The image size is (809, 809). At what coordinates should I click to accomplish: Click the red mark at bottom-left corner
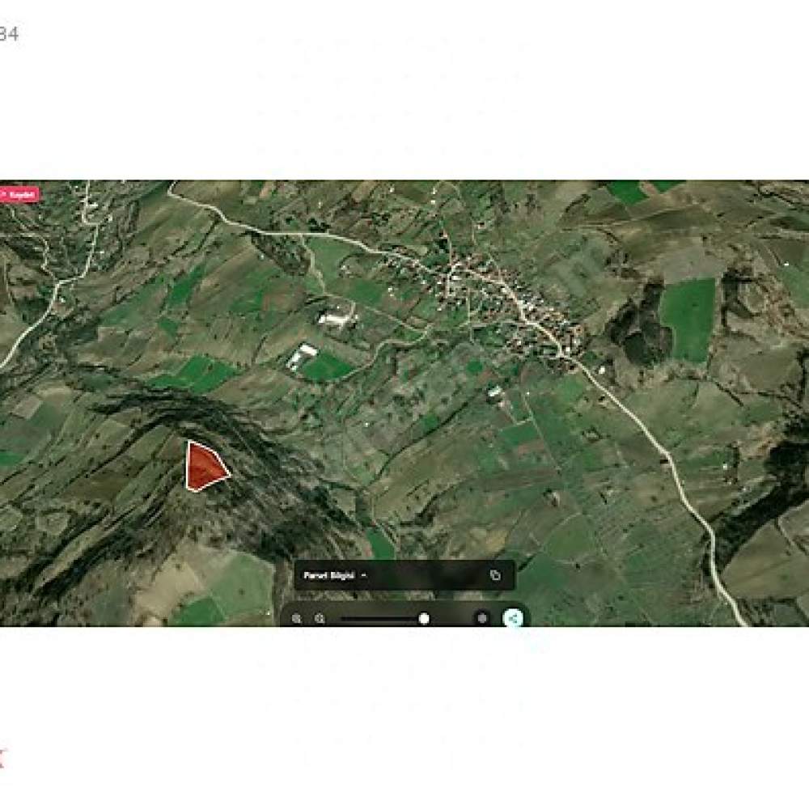point(2,759)
